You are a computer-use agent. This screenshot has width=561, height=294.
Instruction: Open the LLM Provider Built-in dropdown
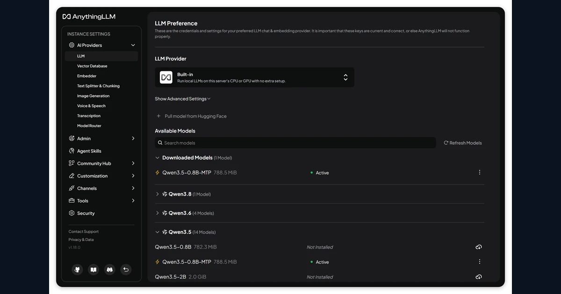tap(254, 77)
